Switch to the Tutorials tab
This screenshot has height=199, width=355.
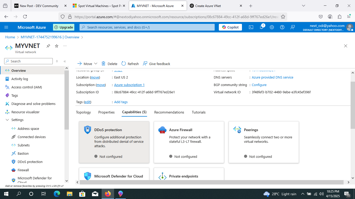[x=199, y=112]
